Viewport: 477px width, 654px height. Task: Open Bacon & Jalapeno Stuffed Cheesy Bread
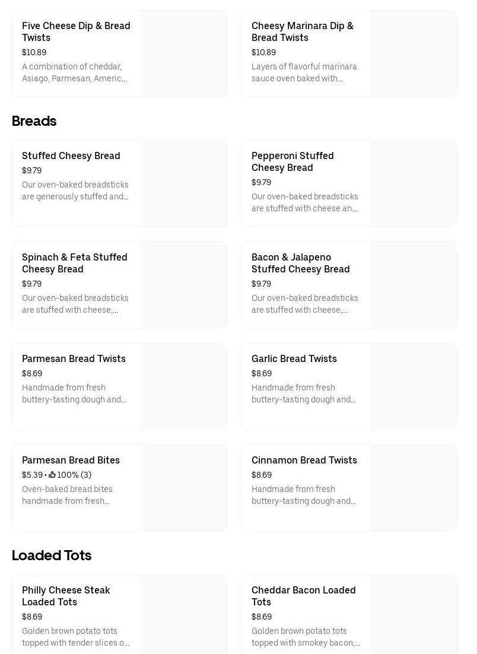click(x=301, y=263)
